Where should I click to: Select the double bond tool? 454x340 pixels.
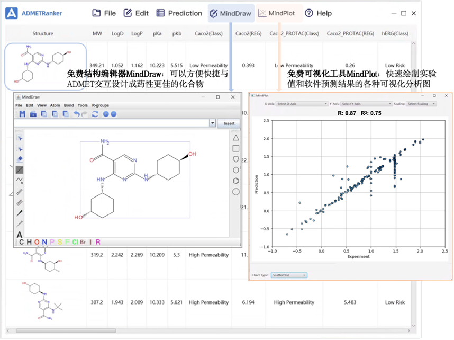click(20, 192)
